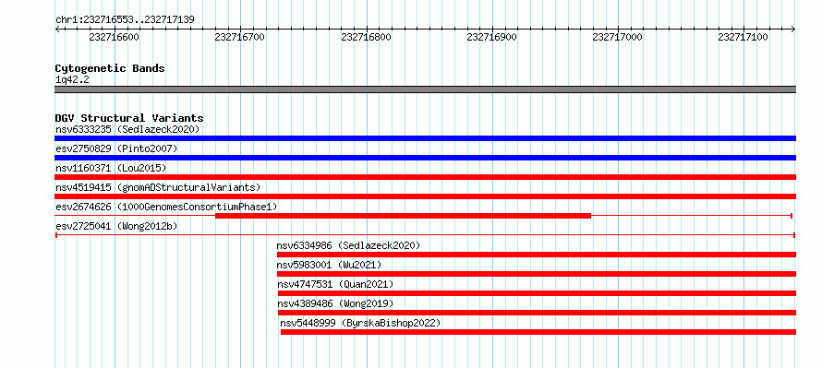Click ruler position 232717100
822x368 pixels.
click(x=743, y=37)
